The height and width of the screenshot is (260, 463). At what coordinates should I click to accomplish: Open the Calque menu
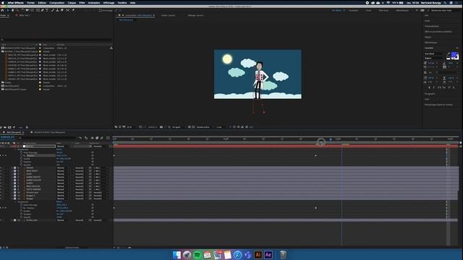coord(72,3)
